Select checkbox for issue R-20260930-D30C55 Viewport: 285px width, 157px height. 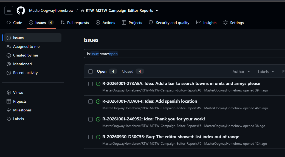pos(91,137)
